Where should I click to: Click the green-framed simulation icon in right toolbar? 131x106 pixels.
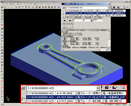119,7
